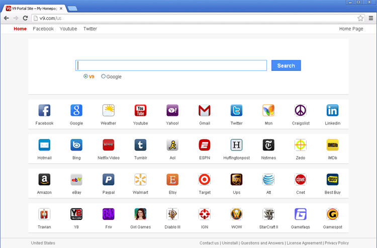Go to Youtube in the top navigation

click(x=68, y=29)
